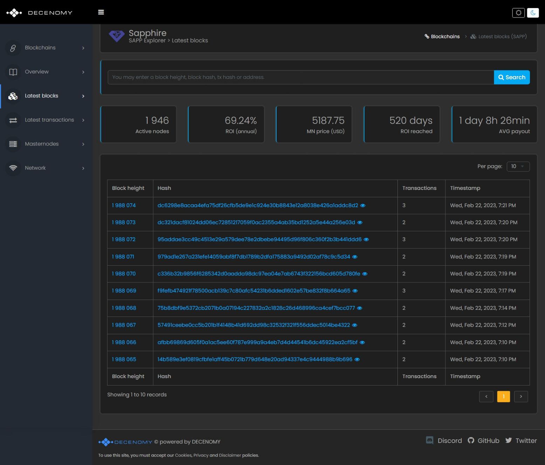Expand the Masternodes sidebar chevron
The width and height of the screenshot is (545, 465).
(83, 144)
